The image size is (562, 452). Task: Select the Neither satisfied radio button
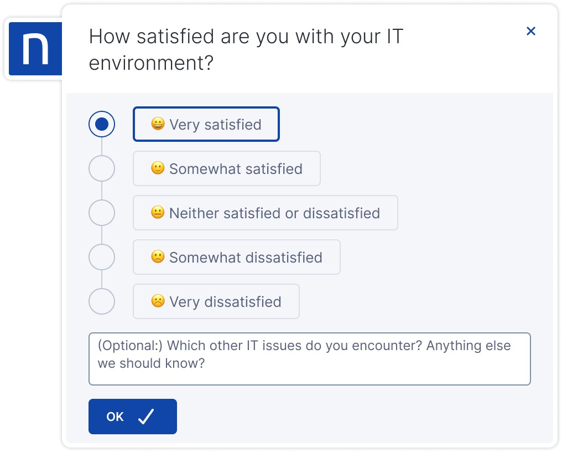pyautogui.click(x=102, y=213)
